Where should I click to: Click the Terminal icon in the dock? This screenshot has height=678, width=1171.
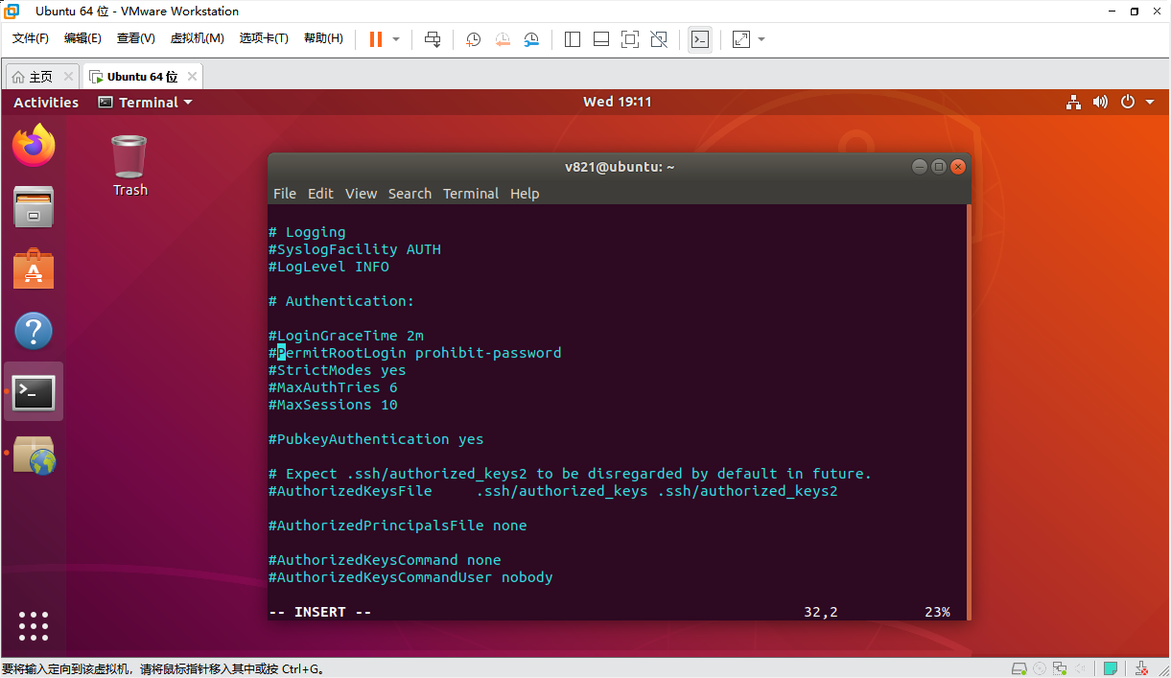click(34, 392)
